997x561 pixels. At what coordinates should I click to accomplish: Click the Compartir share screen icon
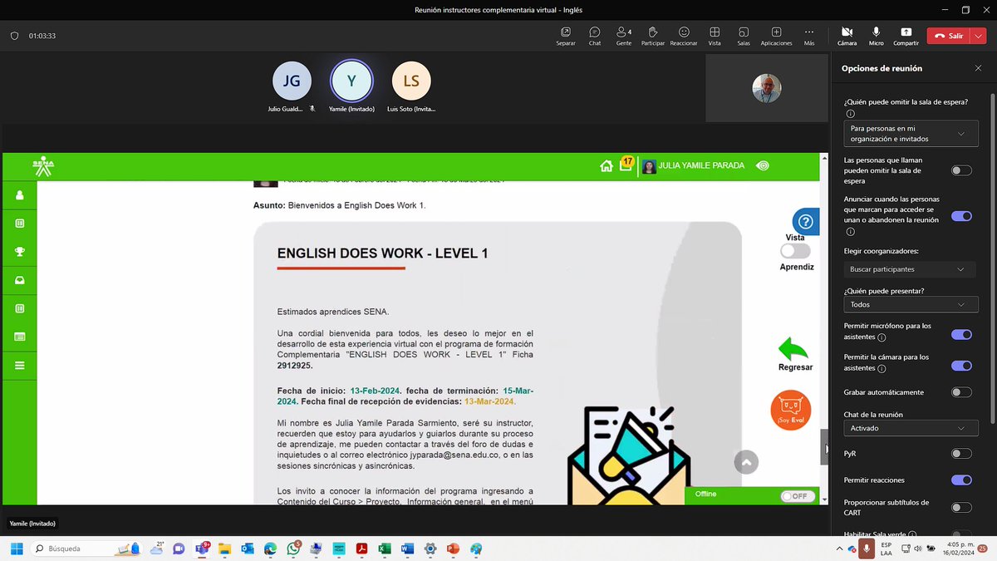[906, 32]
